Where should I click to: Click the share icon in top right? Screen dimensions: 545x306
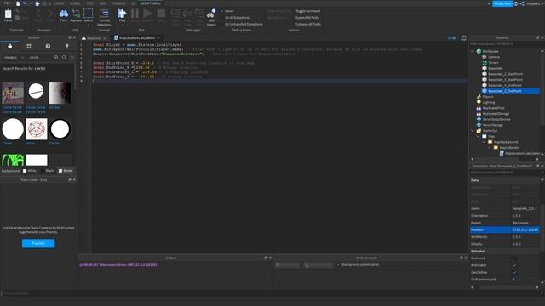[x=522, y=3]
